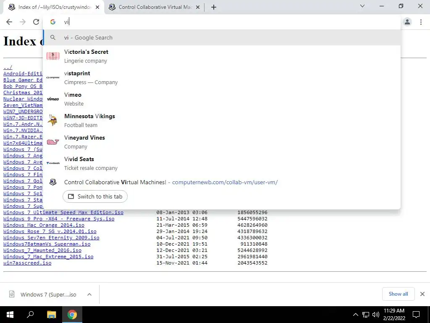
Task: Reload the current page
Action: [x=36, y=22]
